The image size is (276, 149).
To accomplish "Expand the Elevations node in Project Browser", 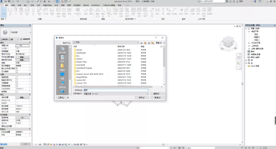I will 249,49.
